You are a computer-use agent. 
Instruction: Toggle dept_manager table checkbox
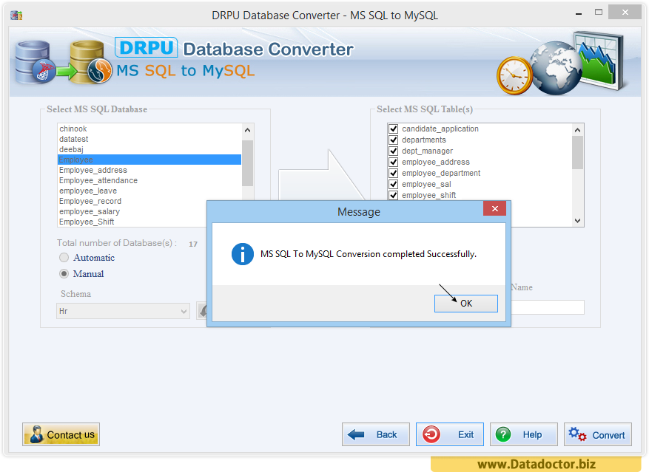(394, 151)
